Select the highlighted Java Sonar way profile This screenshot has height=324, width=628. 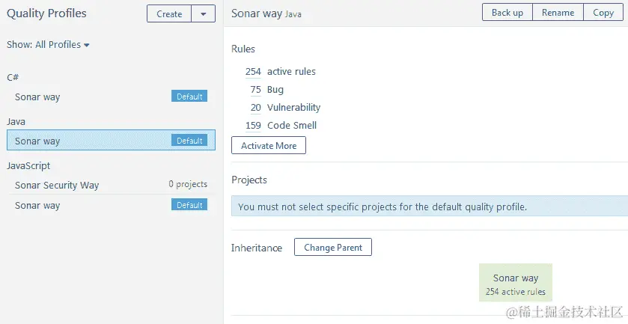[x=111, y=140]
